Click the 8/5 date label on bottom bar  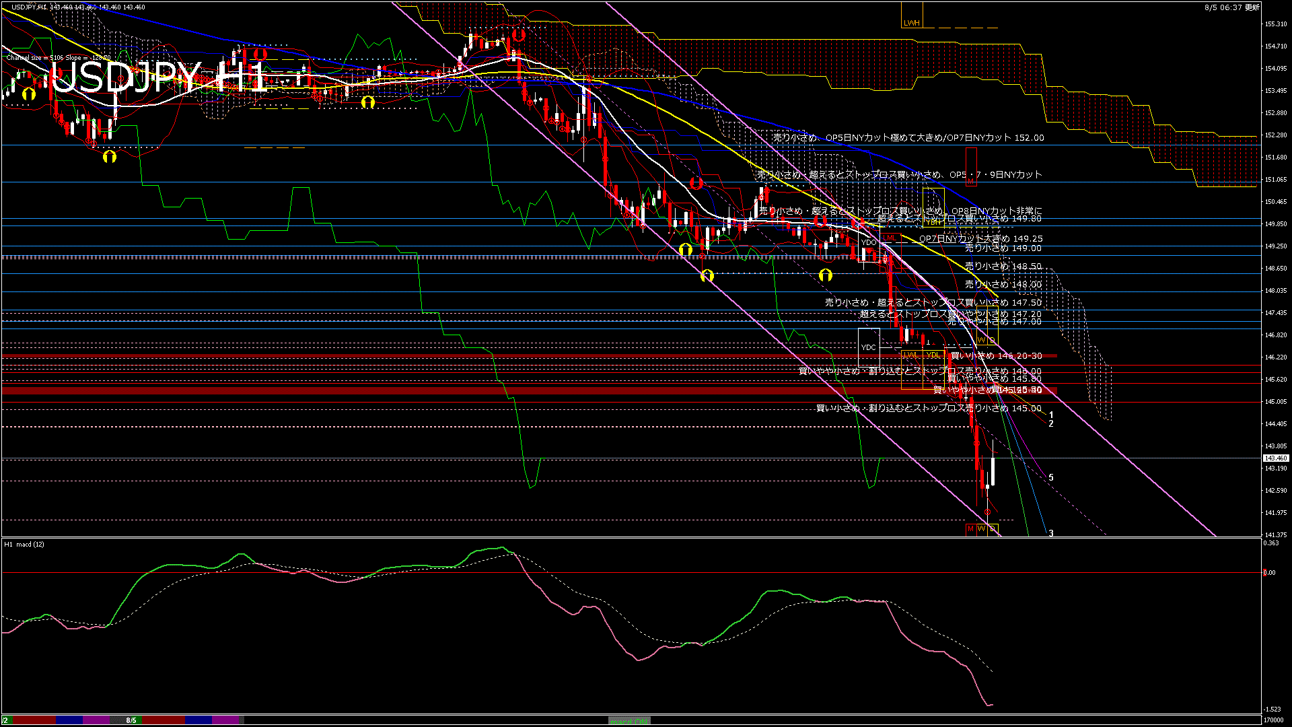131,720
